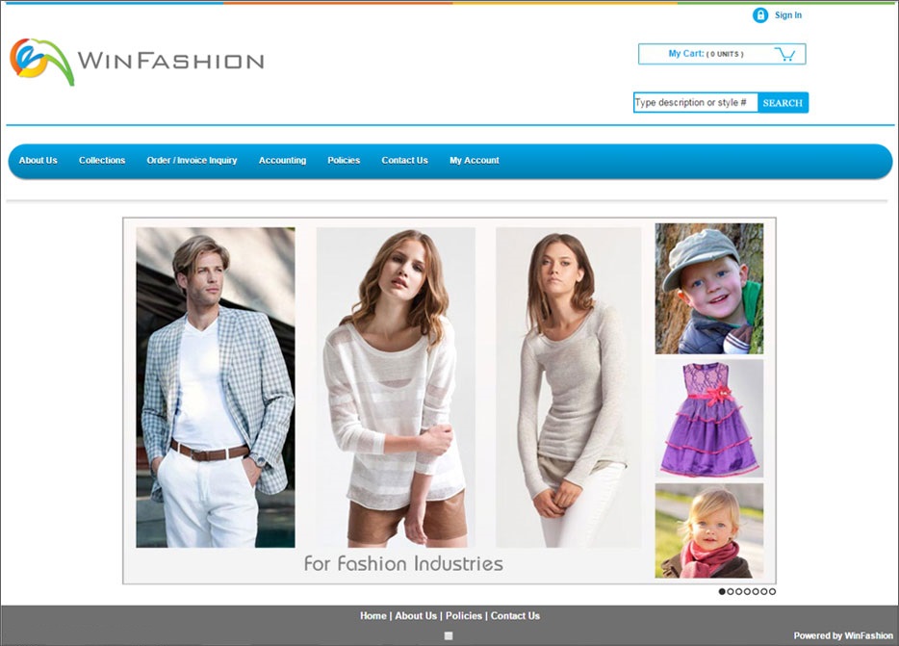This screenshot has height=646, width=899.
Task: Click the toddler with red scarf photo
Action: [x=709, y=530]
